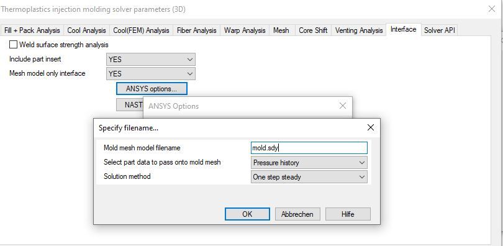Open the Solver API tab
The height and width of the screenshot is (246, 503).
[440, 30]
